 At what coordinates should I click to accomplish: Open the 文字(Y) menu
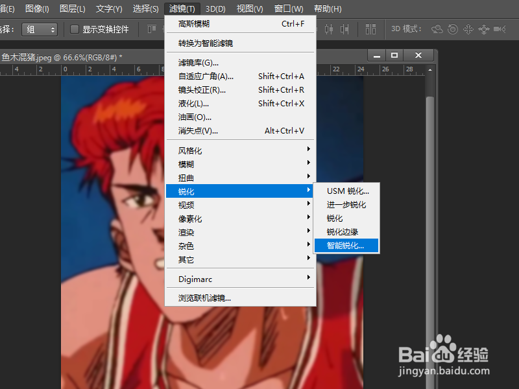coord(109,8)
